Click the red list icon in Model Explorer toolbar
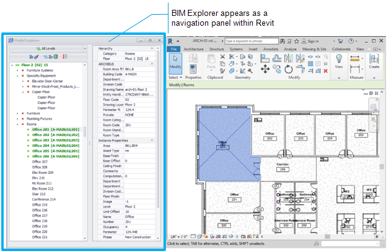The width and height of the screenshot is (390, 251). point(65,57)
